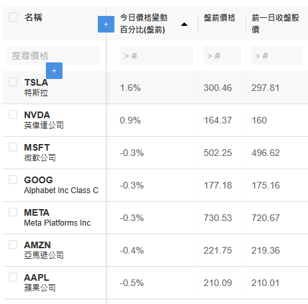The image size is (308, 304).
Task: Check the AAPL row checkbox
Action: (13, 277)
